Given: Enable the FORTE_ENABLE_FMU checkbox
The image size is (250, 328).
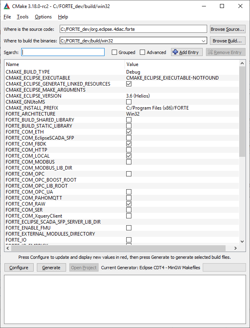Looking at the screenshot, I should tap(129, 228).
